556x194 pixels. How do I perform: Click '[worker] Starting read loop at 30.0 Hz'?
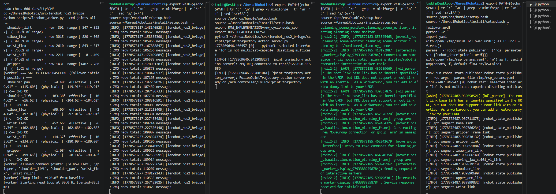[51, 184]
